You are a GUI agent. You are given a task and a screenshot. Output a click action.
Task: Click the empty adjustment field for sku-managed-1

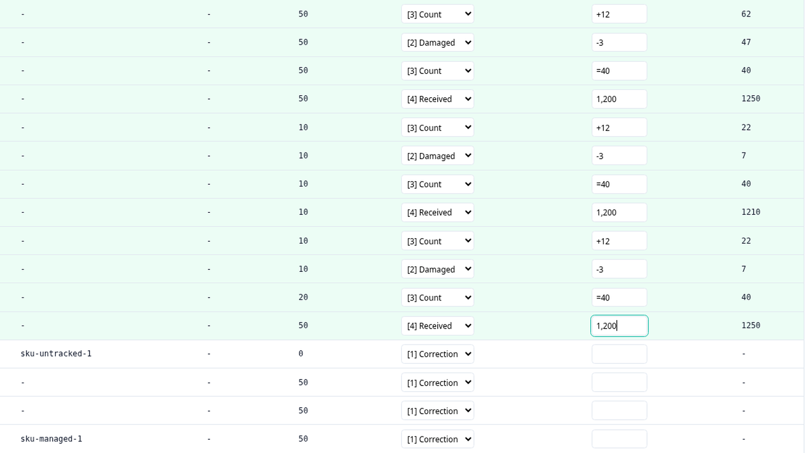[x=619, y=439]
